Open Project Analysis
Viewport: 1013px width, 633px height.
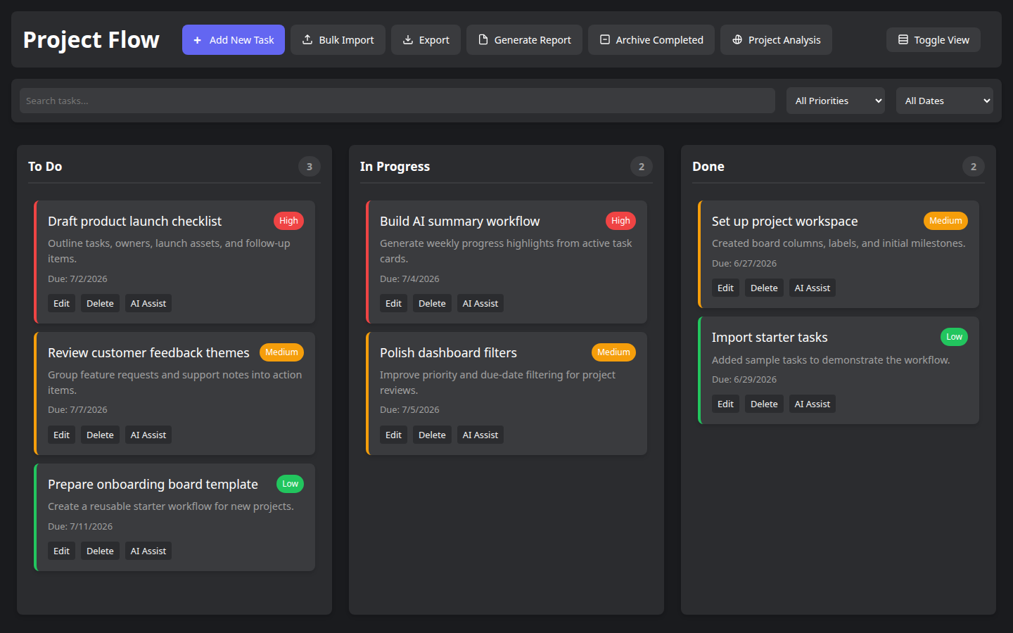tap(777, 40)
